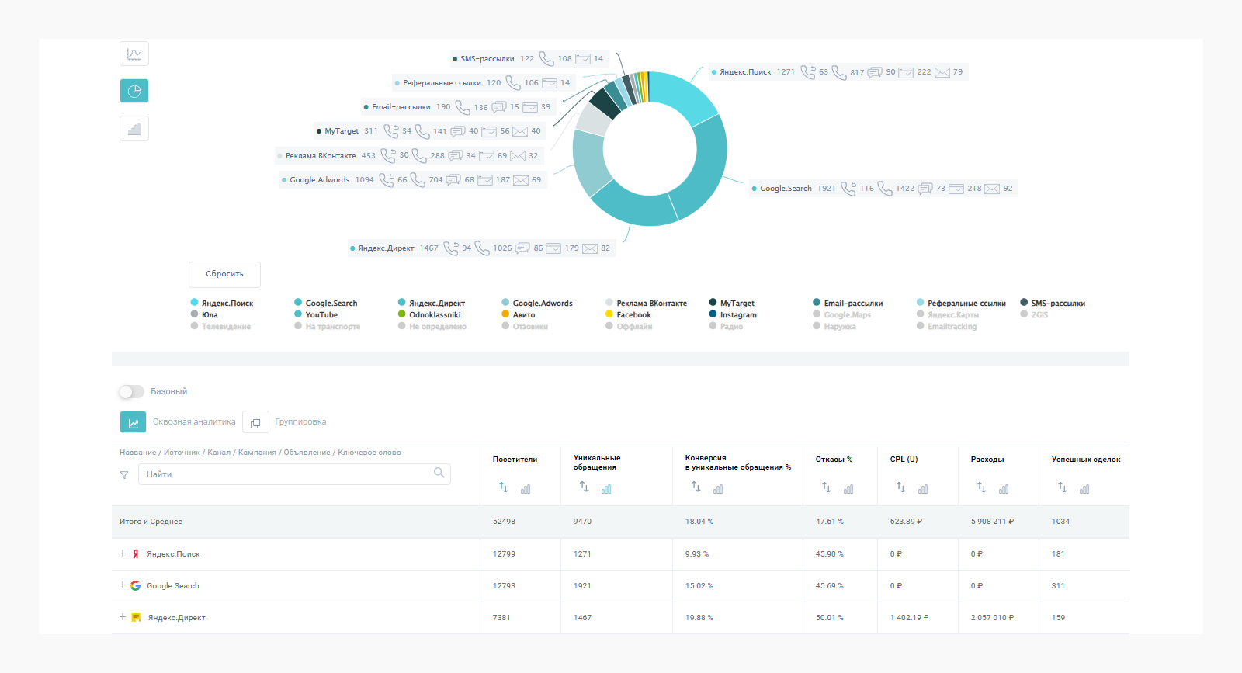
Task: Click the Instagram legend label
Action: [x=737, y=315]
